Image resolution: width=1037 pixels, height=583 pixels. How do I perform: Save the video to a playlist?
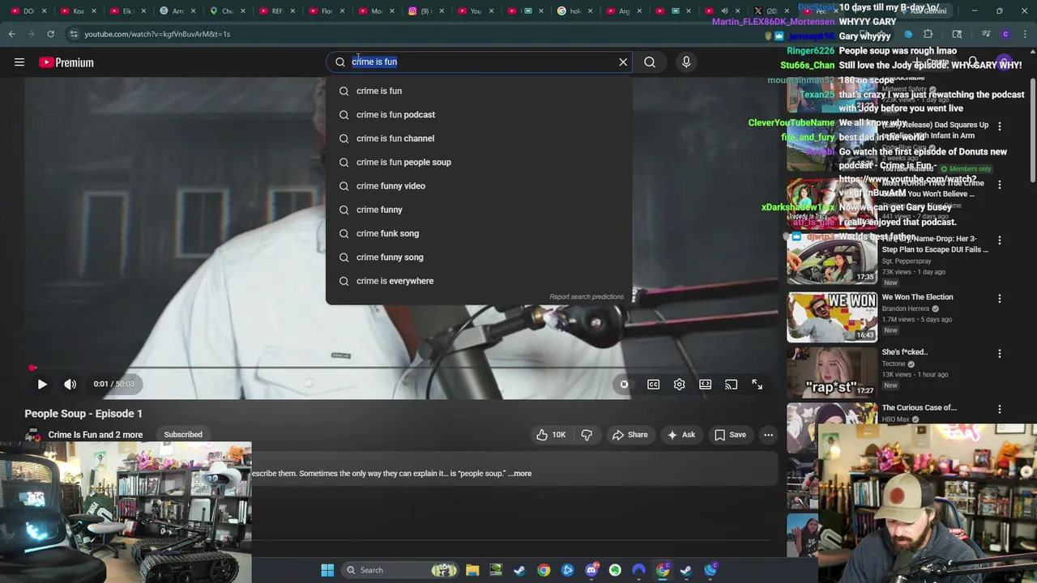(729, 435)
